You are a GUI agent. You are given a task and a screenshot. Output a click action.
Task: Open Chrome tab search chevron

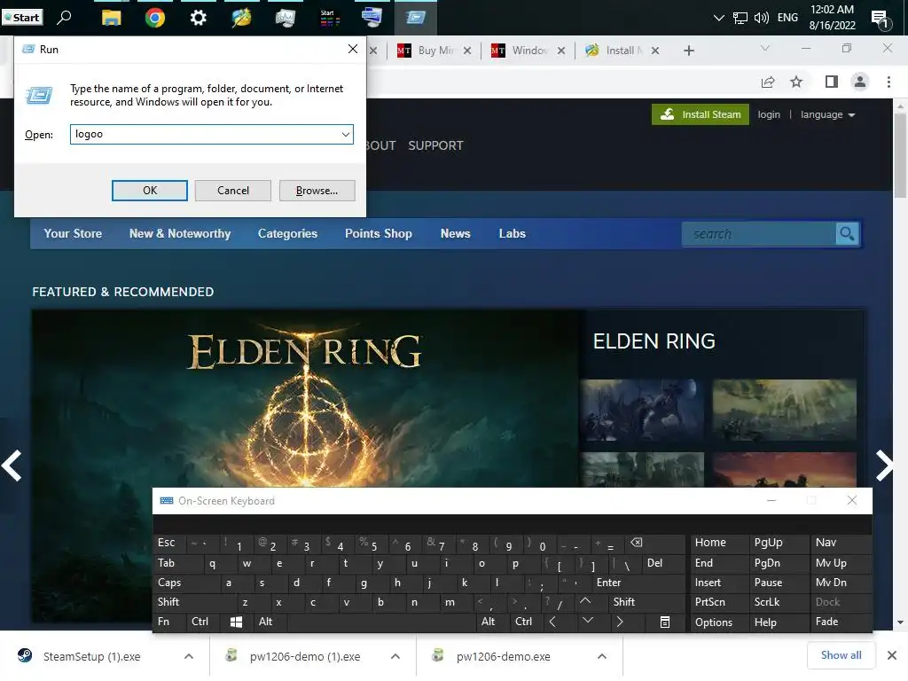click(765, 48)
